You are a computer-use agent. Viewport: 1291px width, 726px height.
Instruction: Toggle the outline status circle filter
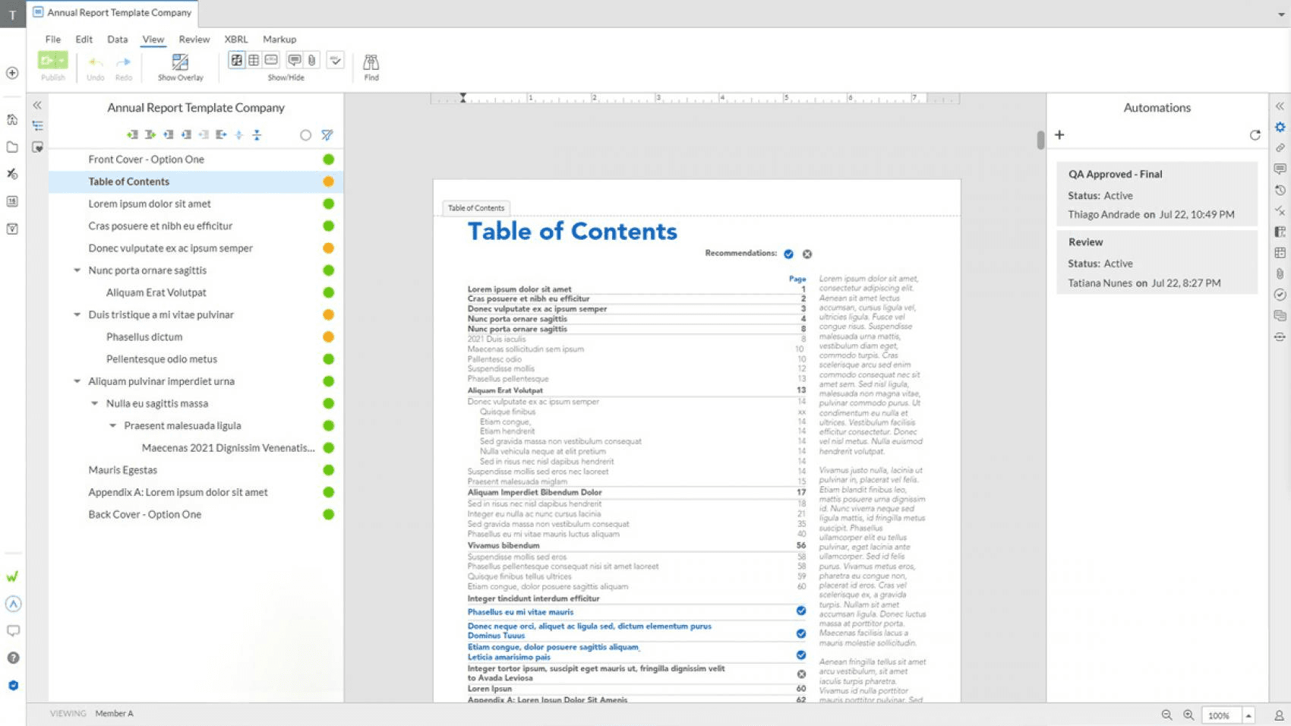[305, 135]
